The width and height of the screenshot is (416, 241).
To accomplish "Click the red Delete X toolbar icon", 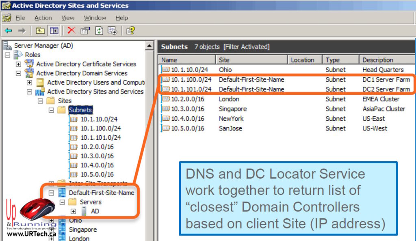I will click(x=71, y=31).
